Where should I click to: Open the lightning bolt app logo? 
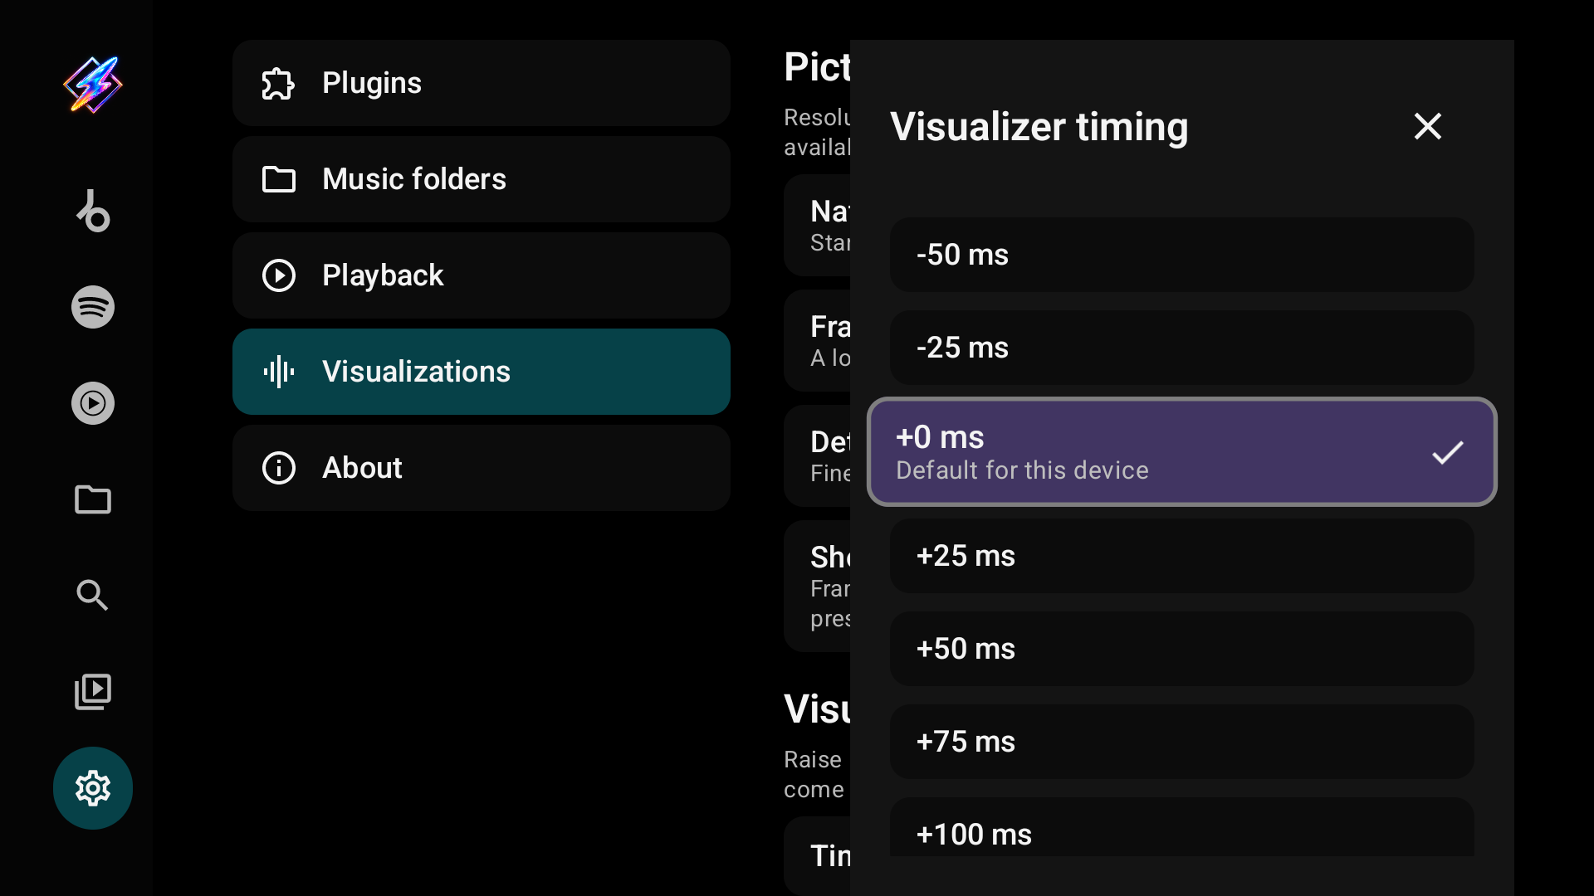(93, 84)
